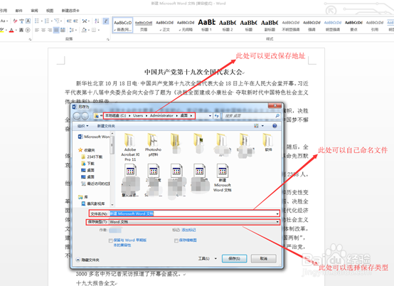Click Administrator in the address path
The width and height of the screenshot is (394, 286).
[x=161, y=115]
